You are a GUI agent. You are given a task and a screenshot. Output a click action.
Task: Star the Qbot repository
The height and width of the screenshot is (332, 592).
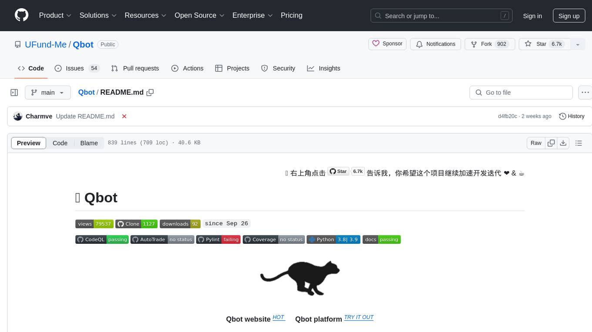544,44
